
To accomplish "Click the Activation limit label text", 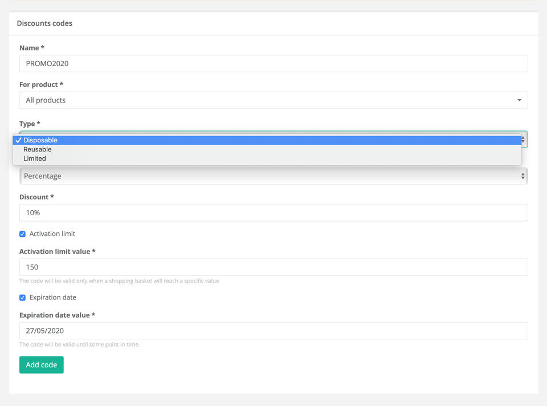I will pyautogui.click(x=52, y=234).
